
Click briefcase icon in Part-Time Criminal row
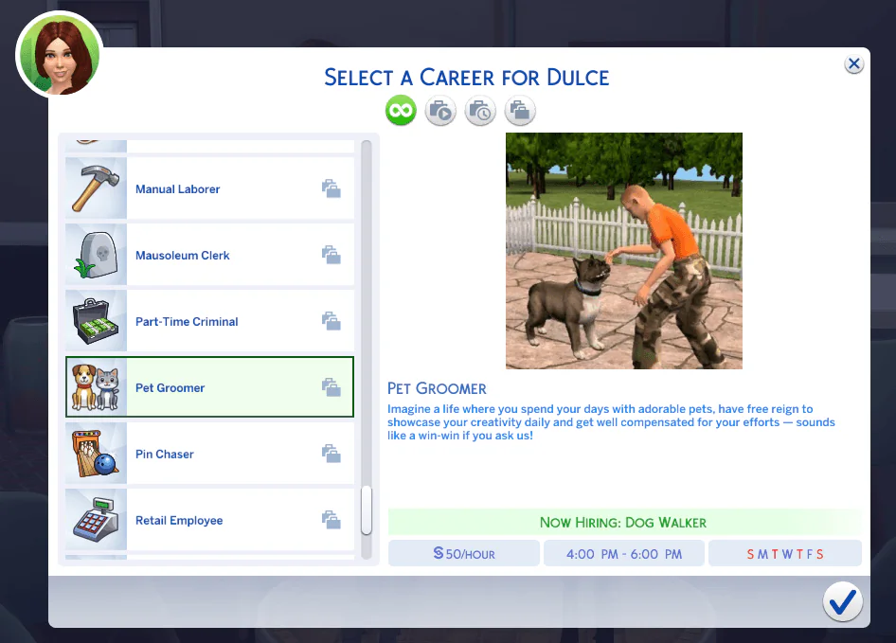tap(331, 321)
